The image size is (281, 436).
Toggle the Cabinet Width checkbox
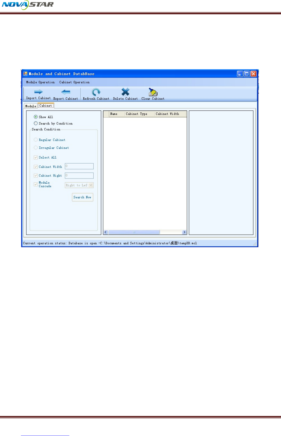click(x=36, y=167)
